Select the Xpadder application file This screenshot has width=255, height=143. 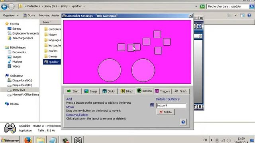(52, 62)
